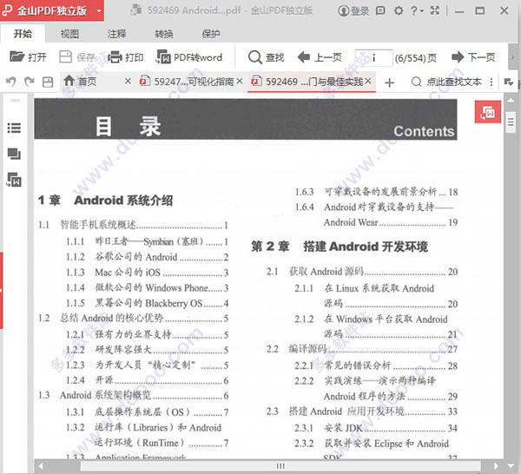Click the quick save disk icon

48,82
